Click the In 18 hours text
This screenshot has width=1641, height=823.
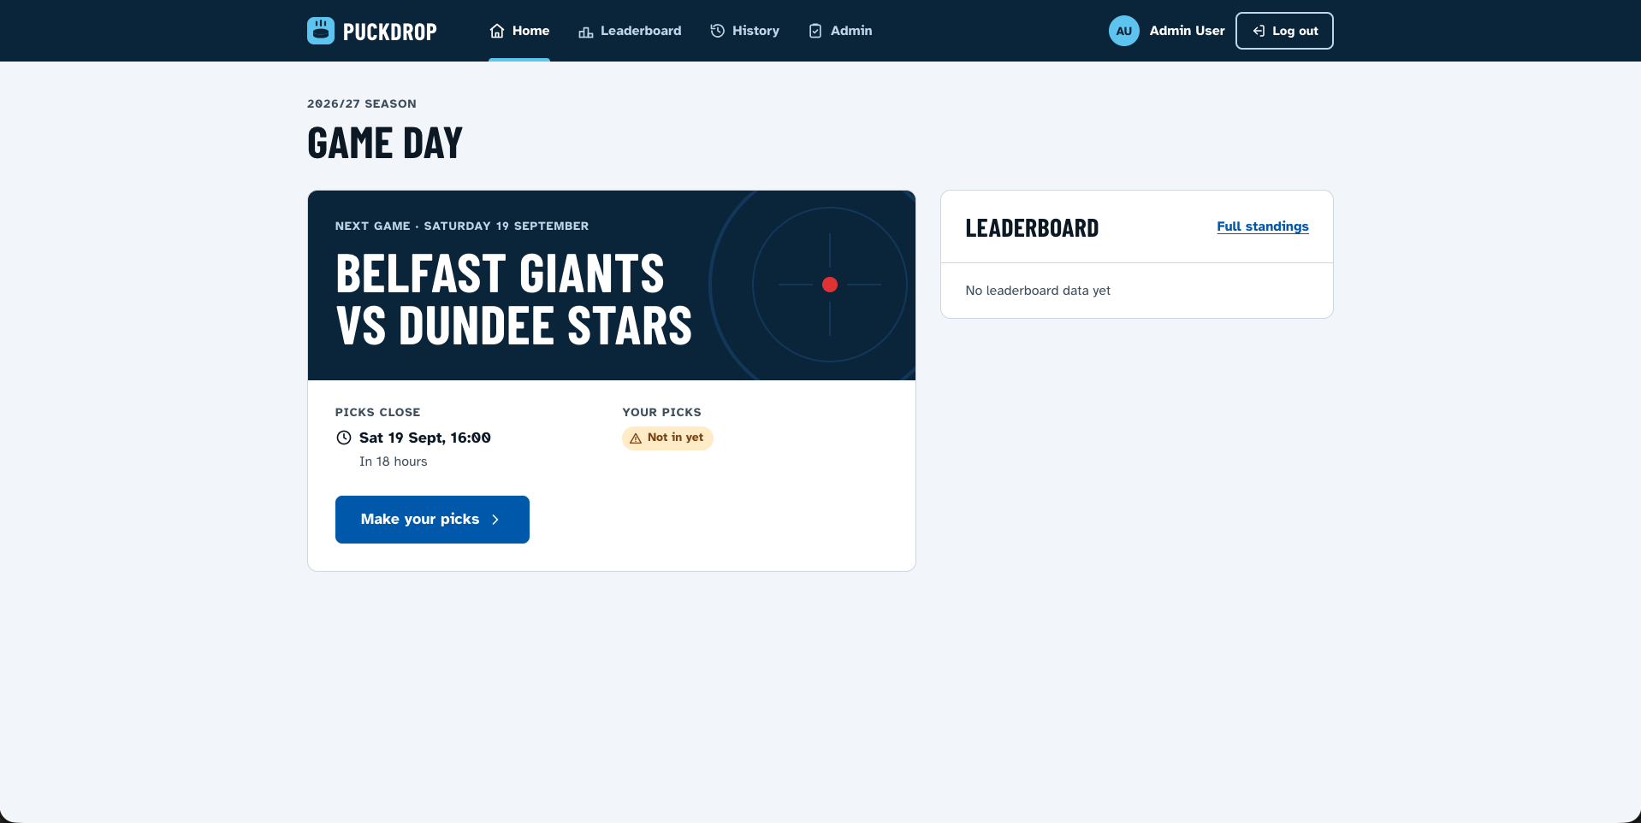[x=394, y=461]
